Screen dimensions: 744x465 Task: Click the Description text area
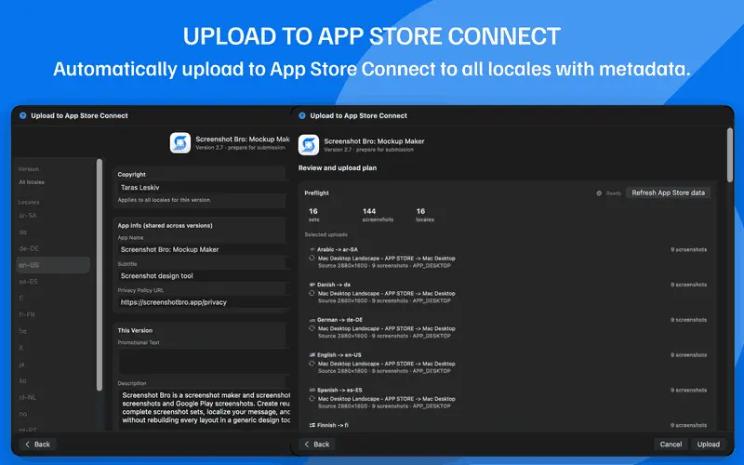click(x=204, y=409)
